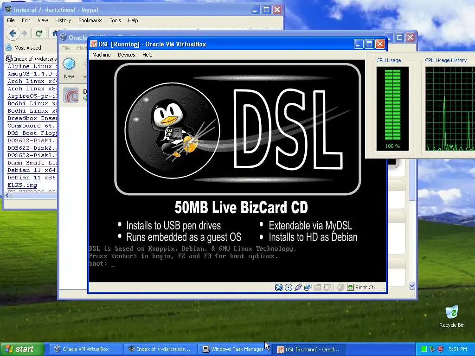
Task: Open the View menu in Mypal
Action: coord(43,20)
